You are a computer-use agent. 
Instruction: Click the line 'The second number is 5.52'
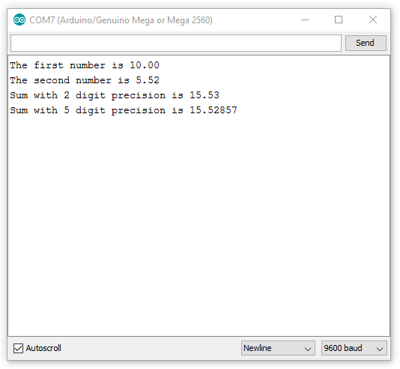point(85,80)
